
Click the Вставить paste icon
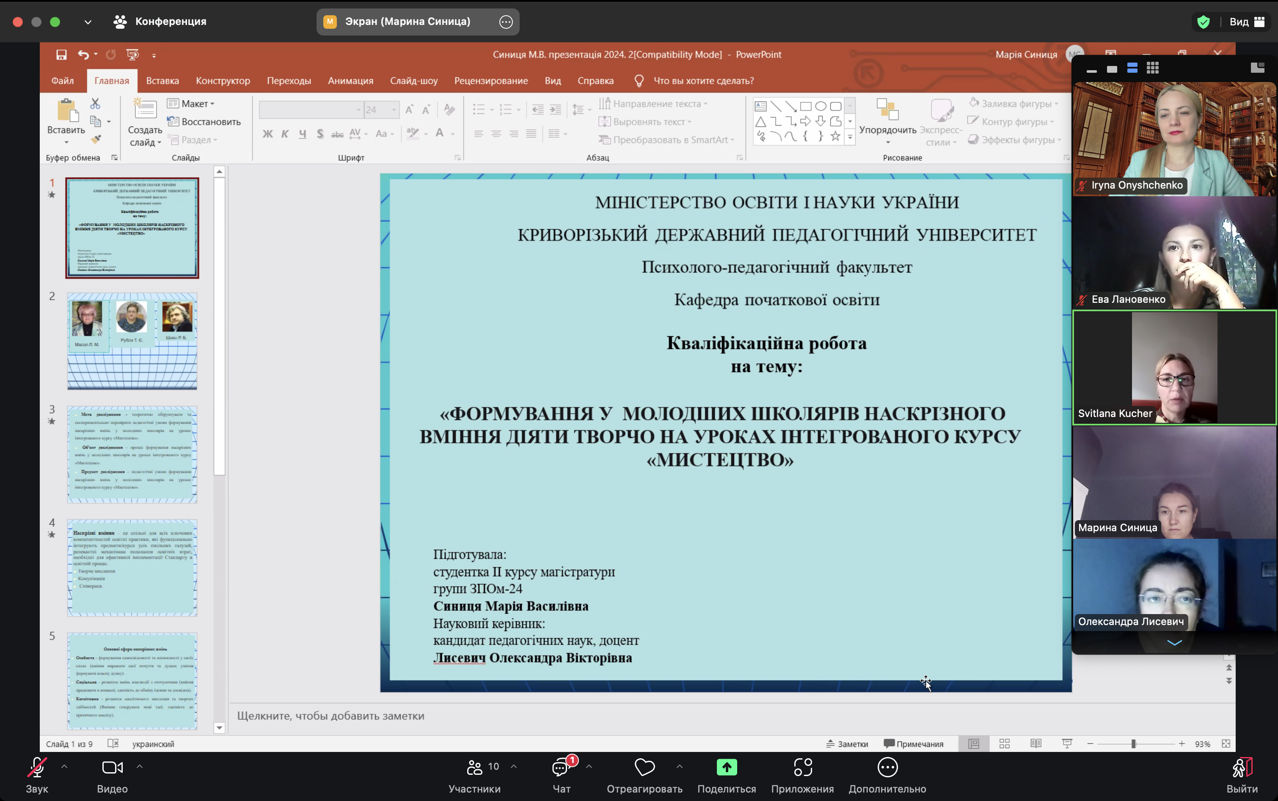67,110
